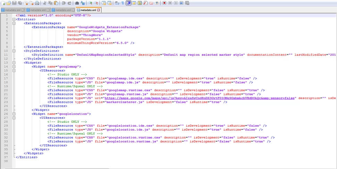The height and width of the screenshot is (169, 337).
Task: Collapse the StyleDefinitions fold on line 10
Action: point(14,51)
